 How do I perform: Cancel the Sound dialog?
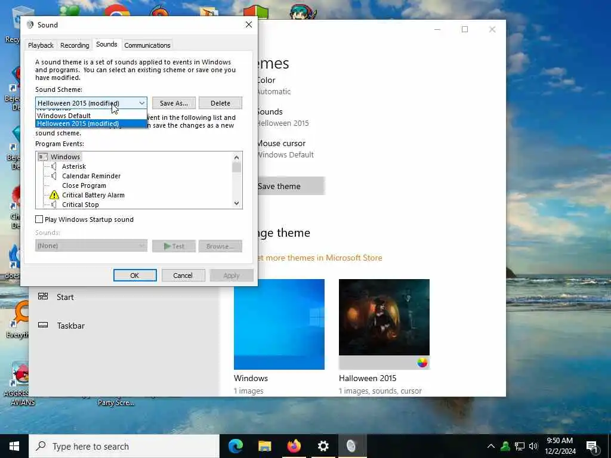pyautogui.click(x=183, y=276)
